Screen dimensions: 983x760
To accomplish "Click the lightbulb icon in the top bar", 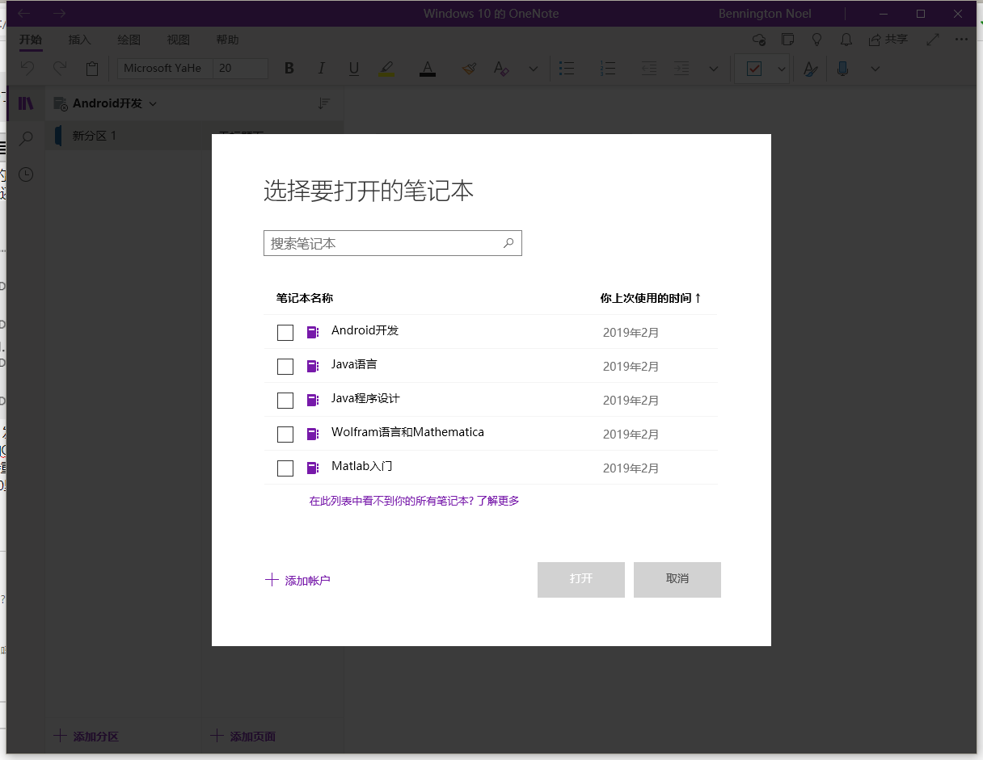I will [817, 39].
